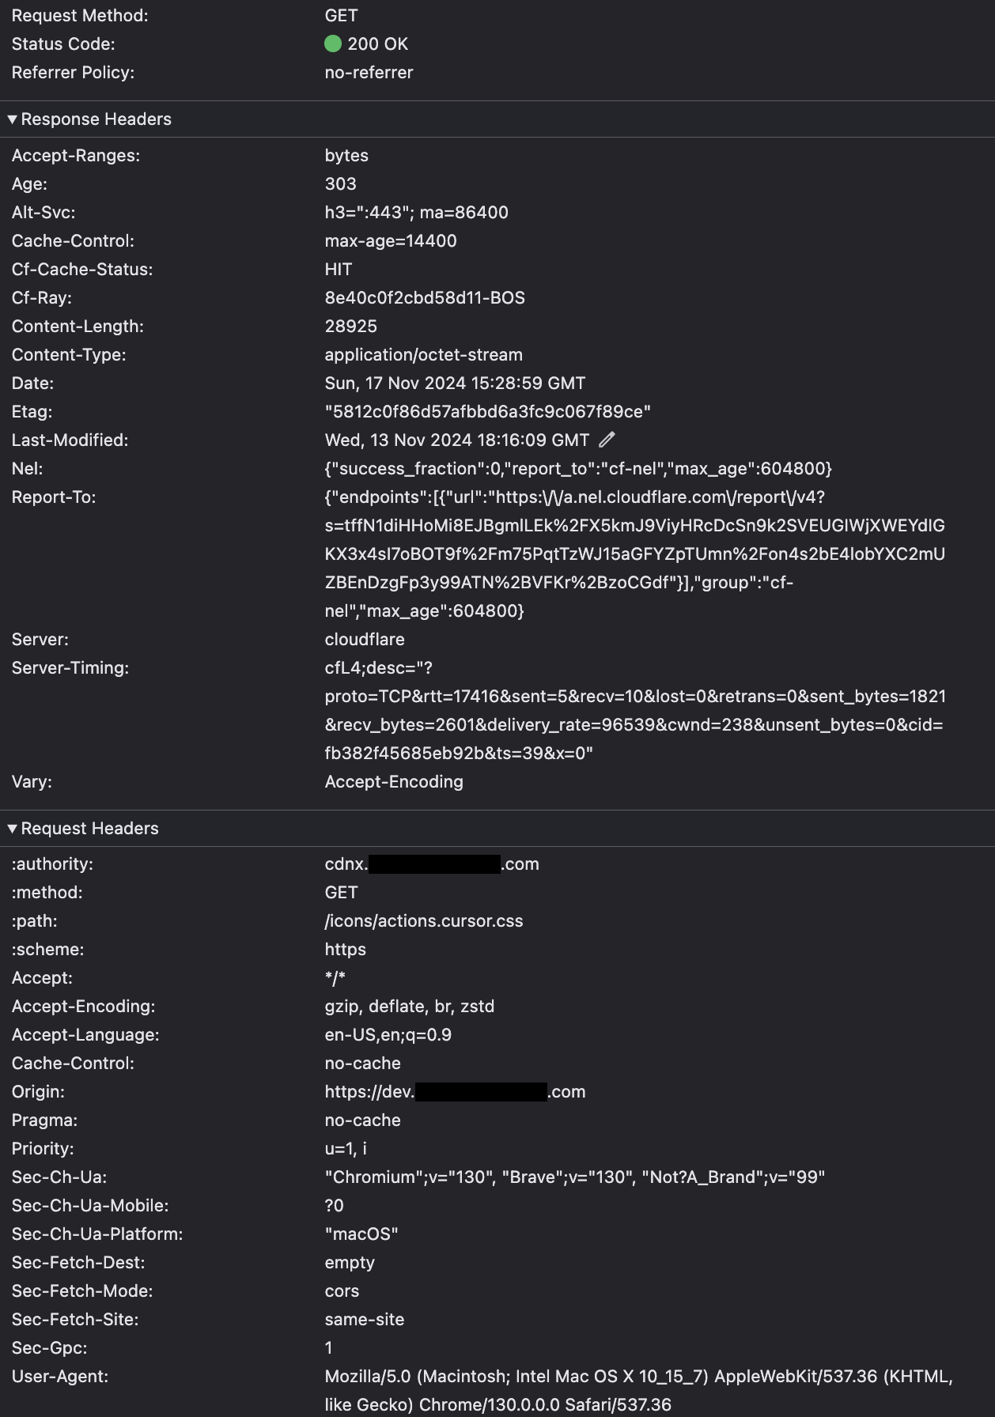The height and width of the screenshot is (1417, 995).
Task: Click the Server header value cloudflare
Action: tap(365, 639)
